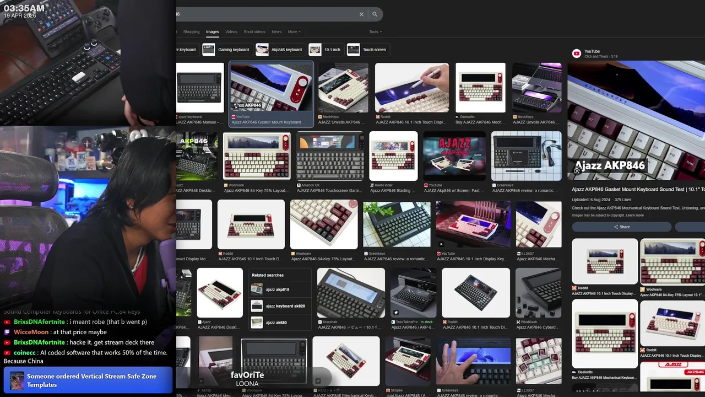Image resolution: width=705 pixels, height=397 pixels.
Task: Open the Learn more copyright link
Action: [634, 215]
